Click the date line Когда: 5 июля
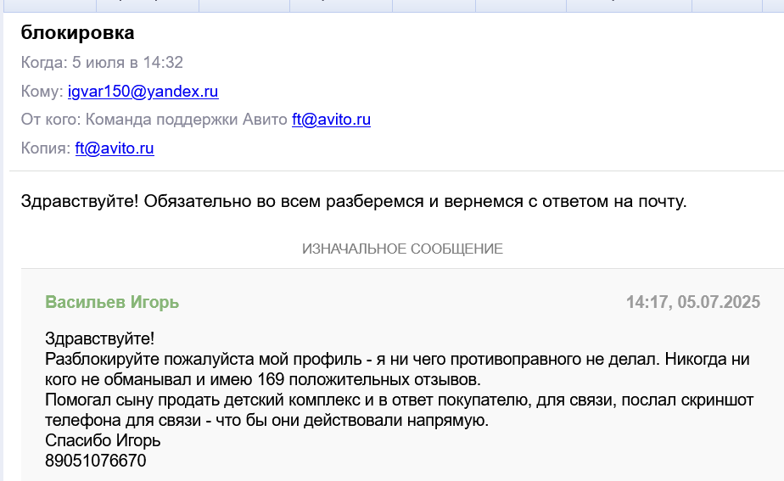The width and height of the screenshot is (784, 481). pos(102,63)
